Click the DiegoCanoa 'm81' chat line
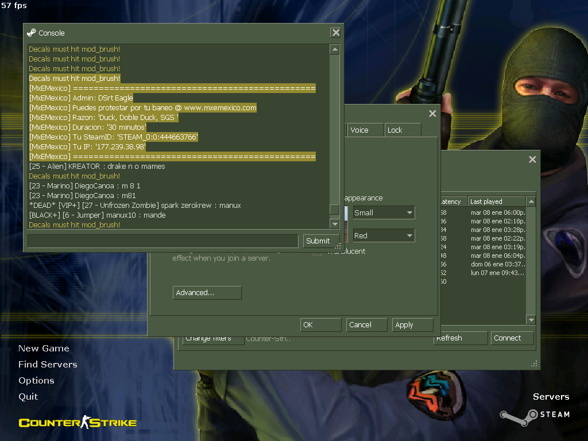This screenshot has height=441, width=588. 83,195
